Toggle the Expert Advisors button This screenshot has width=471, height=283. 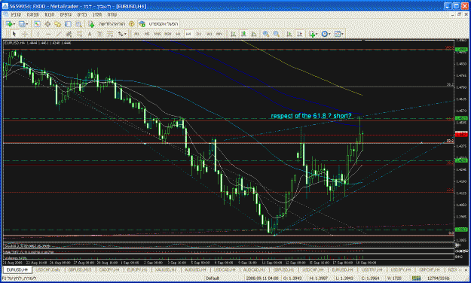pyautogui.click(x=159, y=24)
